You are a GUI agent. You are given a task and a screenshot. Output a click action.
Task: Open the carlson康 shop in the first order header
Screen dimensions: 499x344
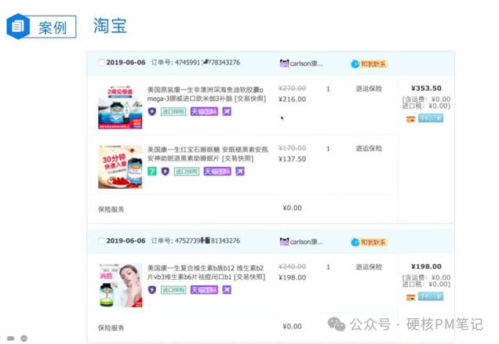(x=306, y=63)
